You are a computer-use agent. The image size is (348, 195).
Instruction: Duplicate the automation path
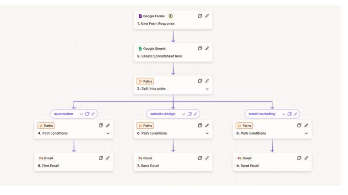click(x=87, y=114)
